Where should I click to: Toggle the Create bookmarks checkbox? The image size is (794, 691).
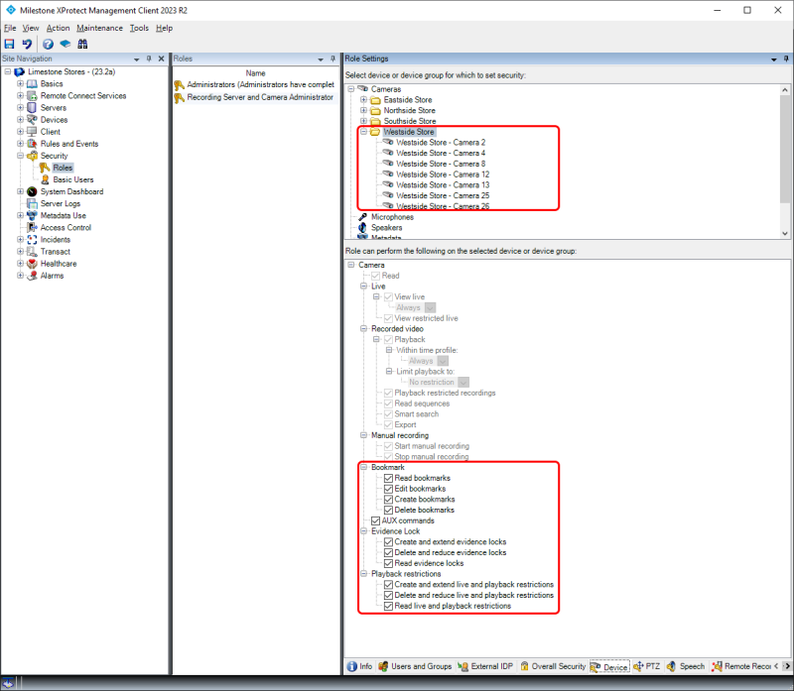(388, 500)
